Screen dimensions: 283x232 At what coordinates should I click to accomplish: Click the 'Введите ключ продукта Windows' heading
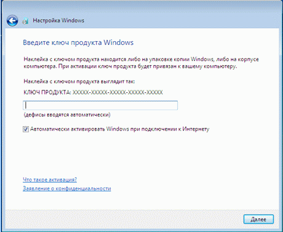click(x=78, y=42)
